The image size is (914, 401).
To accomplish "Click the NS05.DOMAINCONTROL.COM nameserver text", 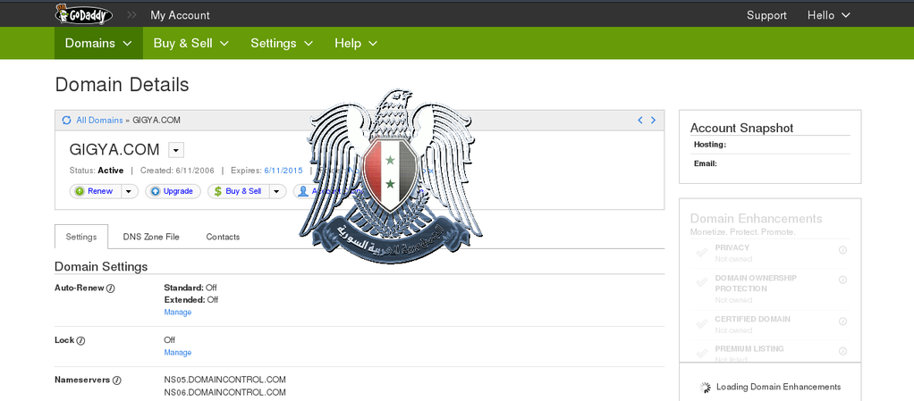I will point(225,380).
